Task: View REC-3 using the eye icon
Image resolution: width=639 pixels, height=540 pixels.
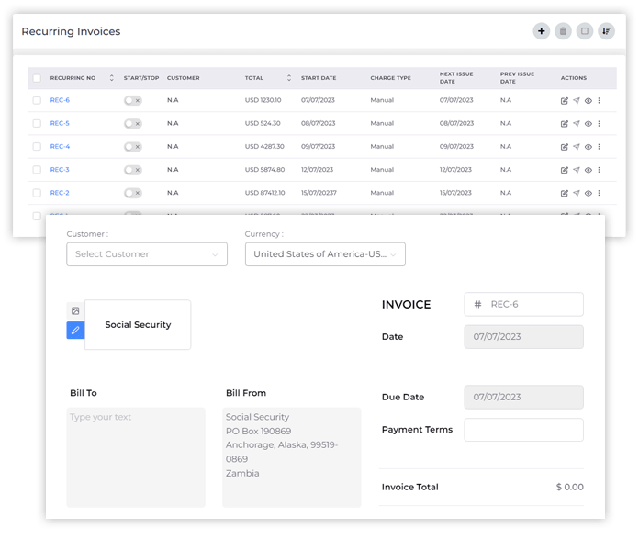Action: coord(589,170)
